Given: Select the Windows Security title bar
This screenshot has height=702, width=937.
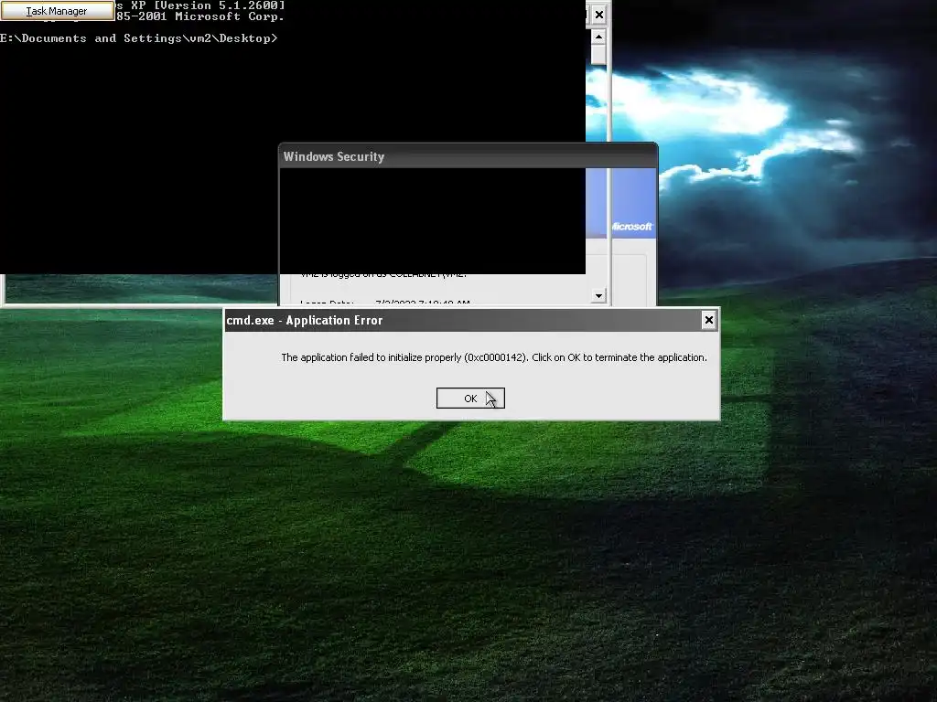Looking at the screenshot, I should tap(468, 156).
